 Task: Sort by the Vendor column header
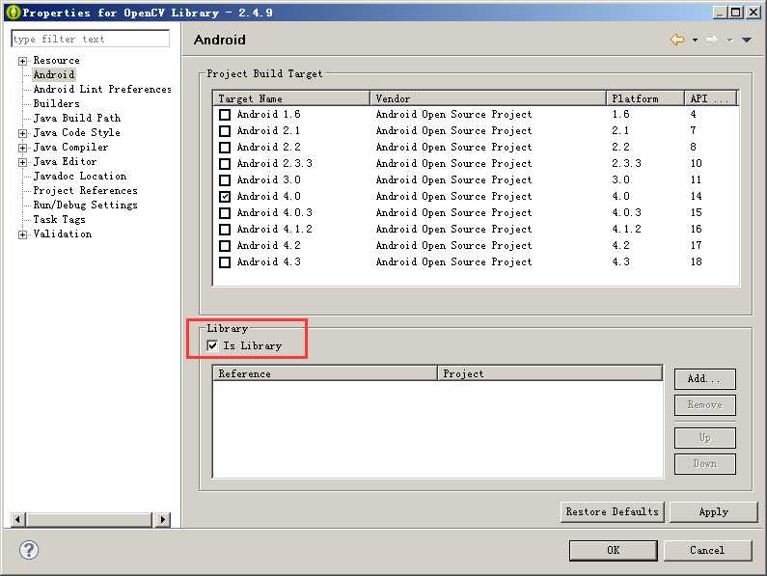click(488, 98)
